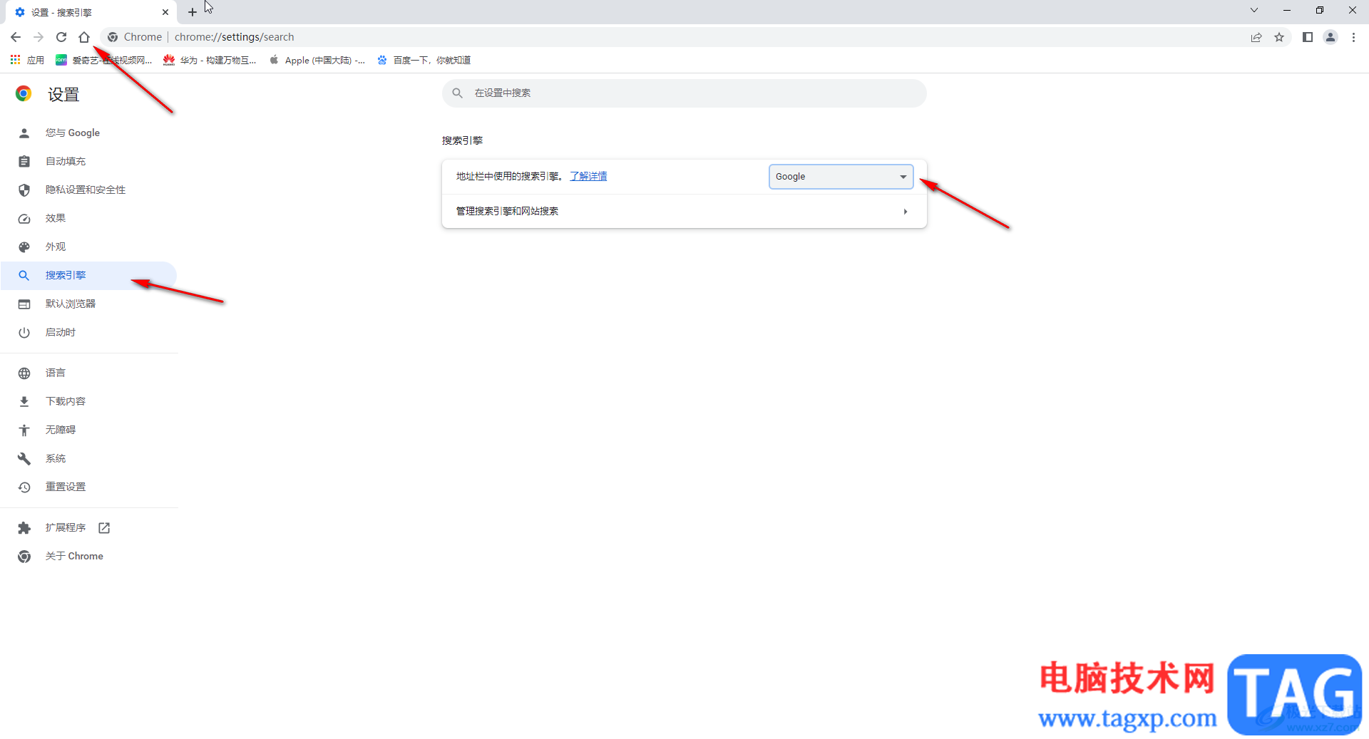
Task: Click the history clock icon for 重置设置
Action: coord(24,487)
